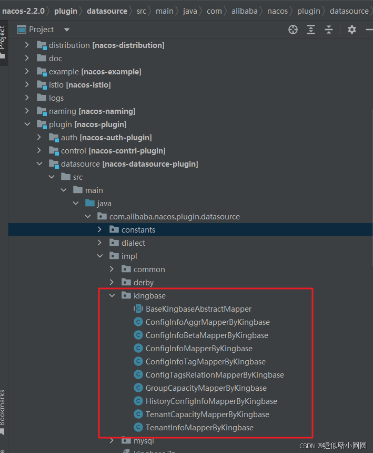Click the Expand All toolbar icon

pyautogui.click(x=311, y=30)
